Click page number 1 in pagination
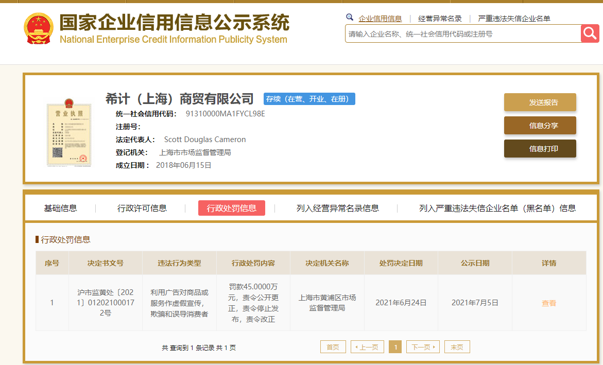Viewport: 603px width, 365px height. pos(395,347)
